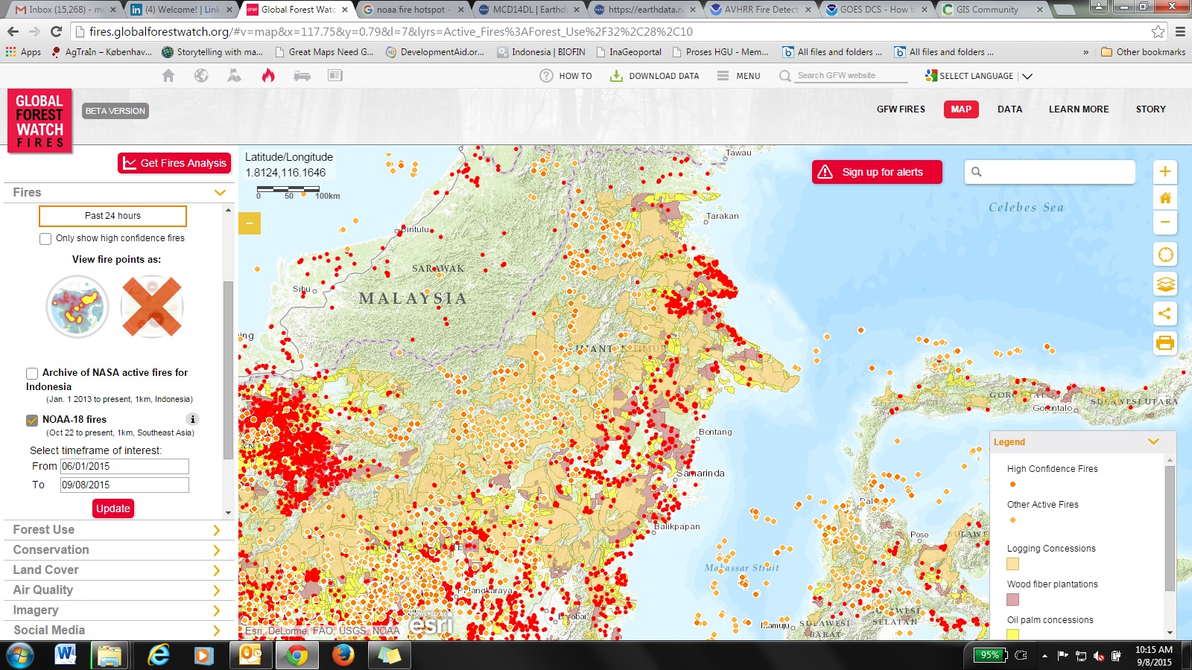Image resolution: width=1192 pixels, height=670 pixels.
Task: Click the newspaper icon in top toolbar
Action: [x=335, y=75]
